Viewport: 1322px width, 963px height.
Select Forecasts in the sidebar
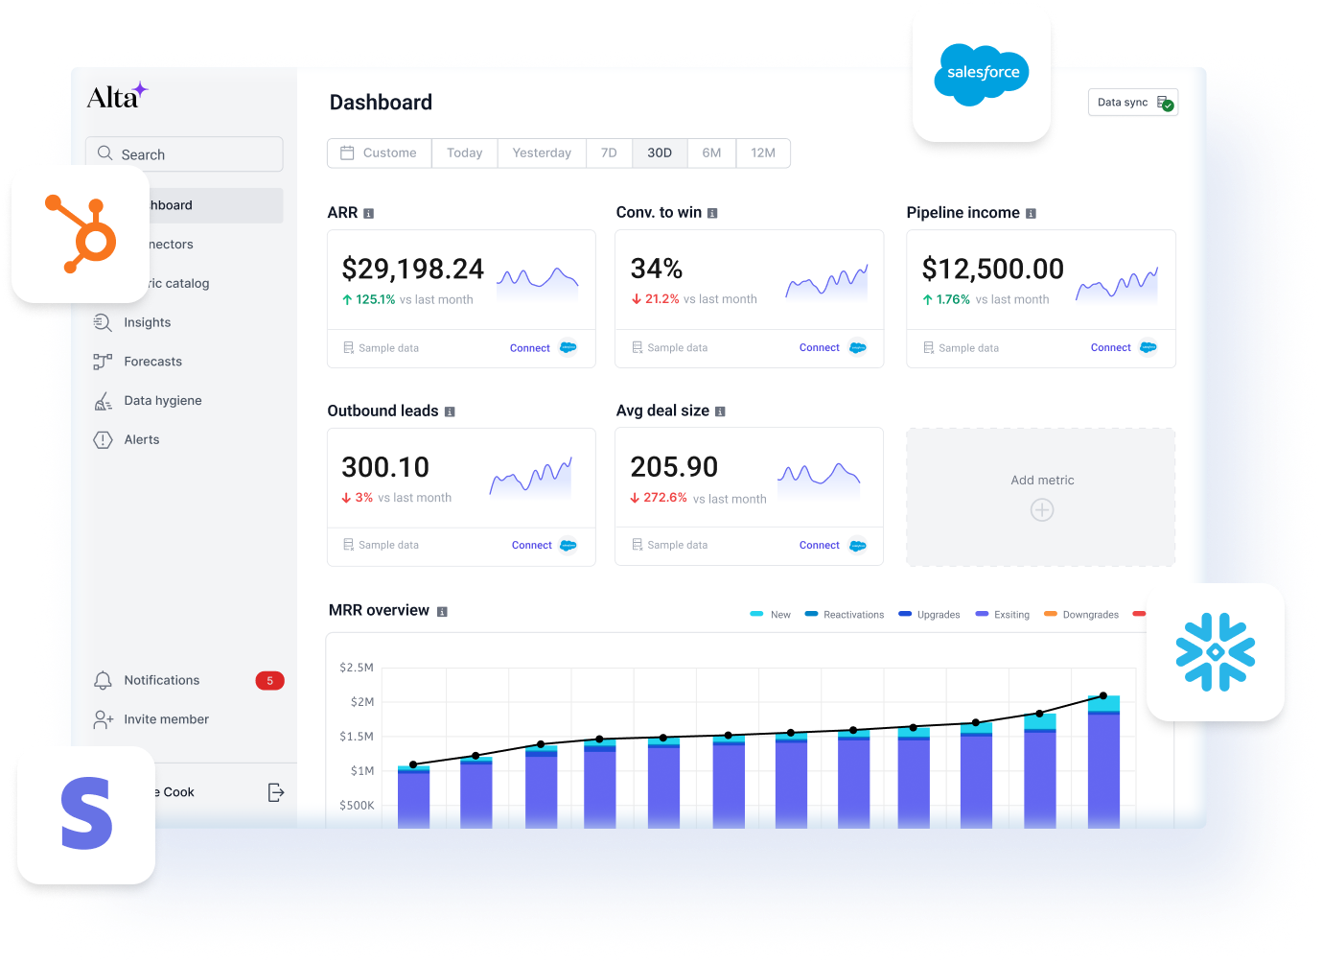[x=151, y=362]
